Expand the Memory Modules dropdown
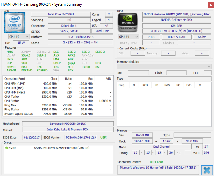Viewport: 214px width, 176px height. (164, 67)
